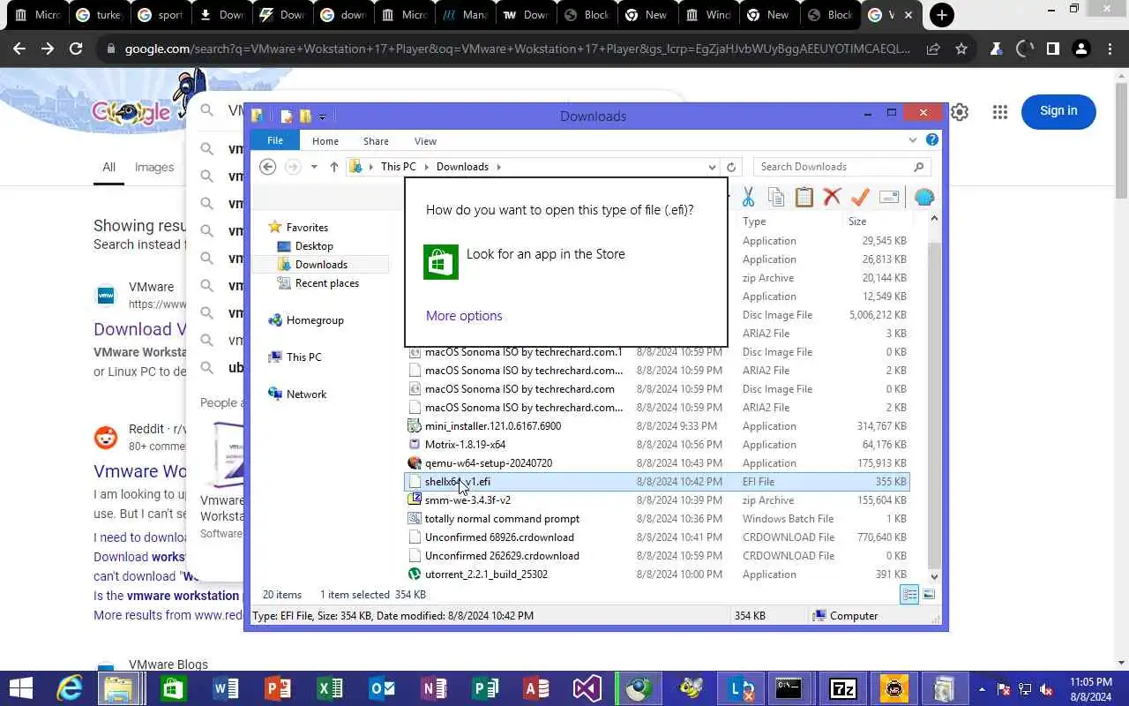Bookmark this page with the star icon

click(961, 49)
